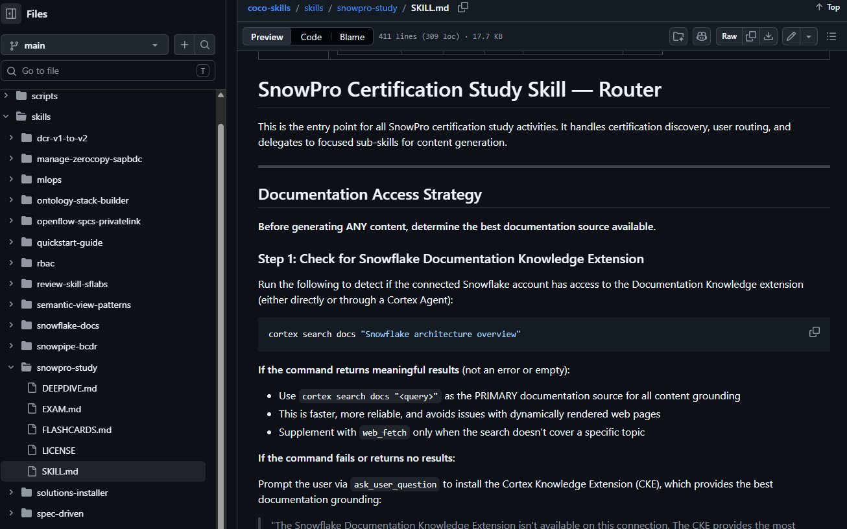
Task: Copy raw file contents icon
Action: pos(751,36)
